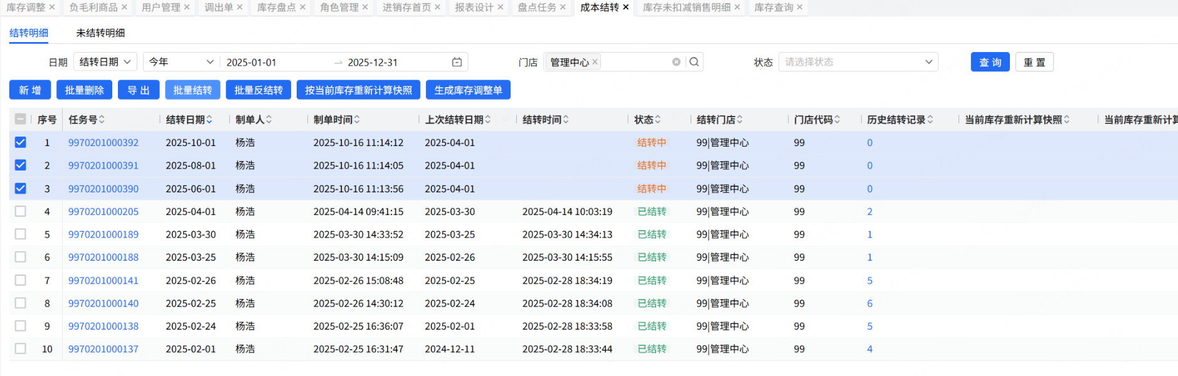Switch to the 未结转明细 tab

click(100, 33)
